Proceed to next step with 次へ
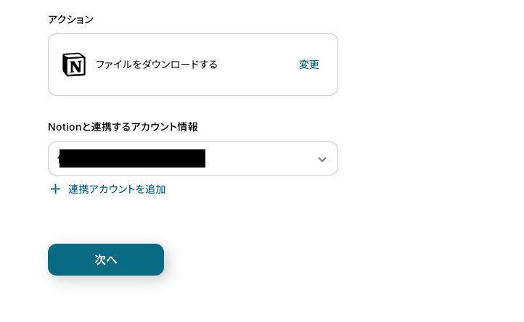524x322 pixels. [x=106, y=260]
